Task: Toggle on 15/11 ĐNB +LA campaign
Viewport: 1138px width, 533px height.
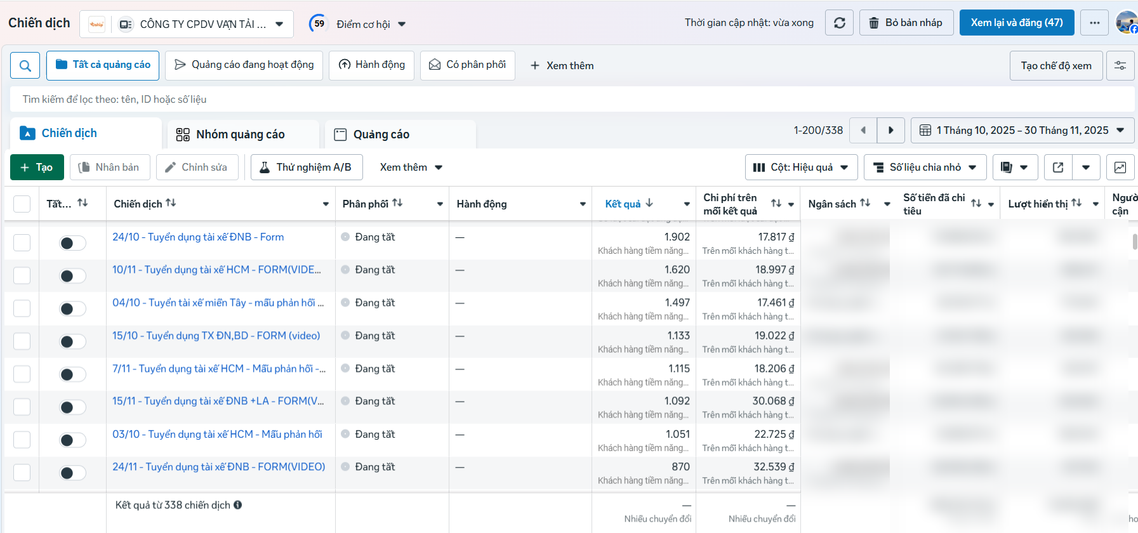Action: (72, 407)
